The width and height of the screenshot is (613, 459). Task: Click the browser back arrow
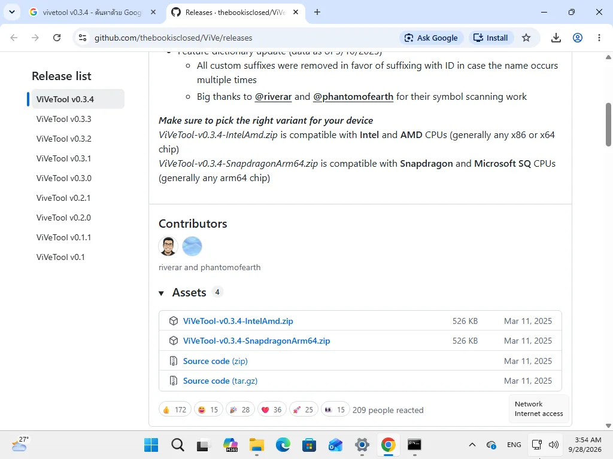click(14, 38)
